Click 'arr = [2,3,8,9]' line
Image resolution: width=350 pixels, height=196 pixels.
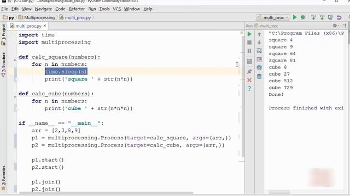tap(56, 131)
